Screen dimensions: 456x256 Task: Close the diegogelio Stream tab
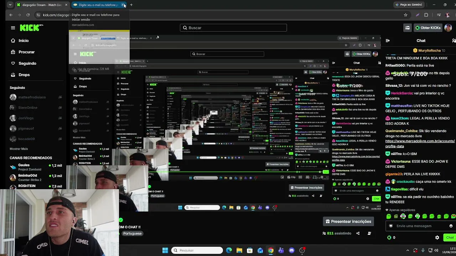66,5
